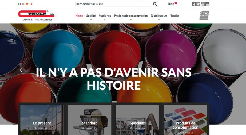Screen dimensions: 246x135
Task: Open the Textile menu item
Action: click(x=175, y=16)
